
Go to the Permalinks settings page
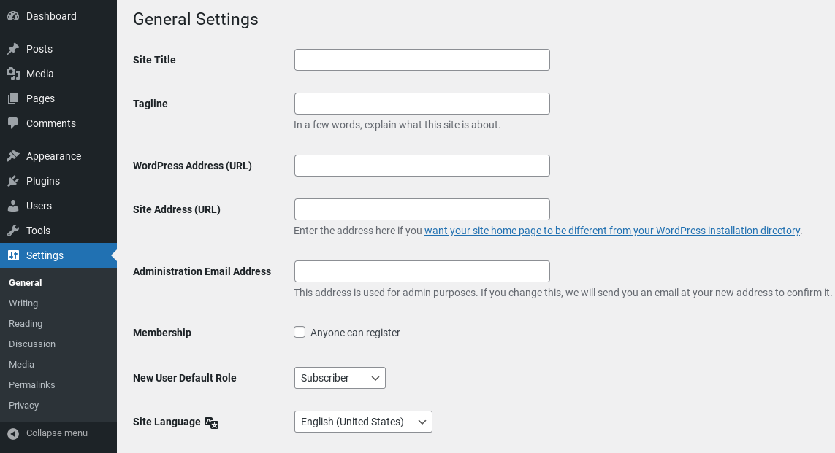pos(32,384)
